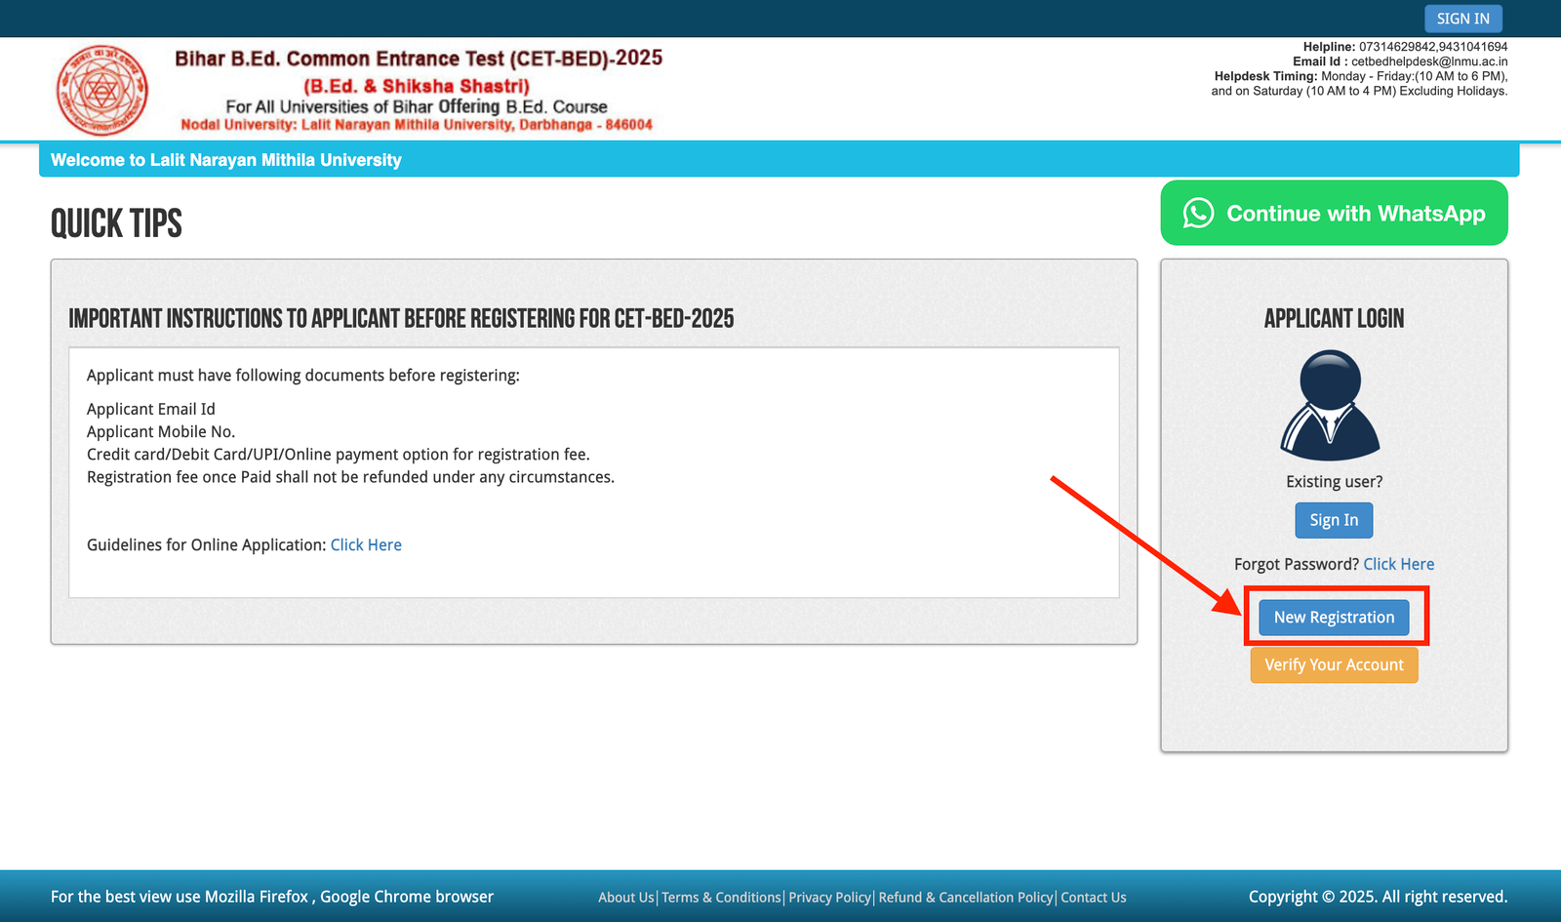Image resolution: width=1561 pixels, height=922 pixels.
Task: Click the best view browser footer note
Action: coord(272,897)
